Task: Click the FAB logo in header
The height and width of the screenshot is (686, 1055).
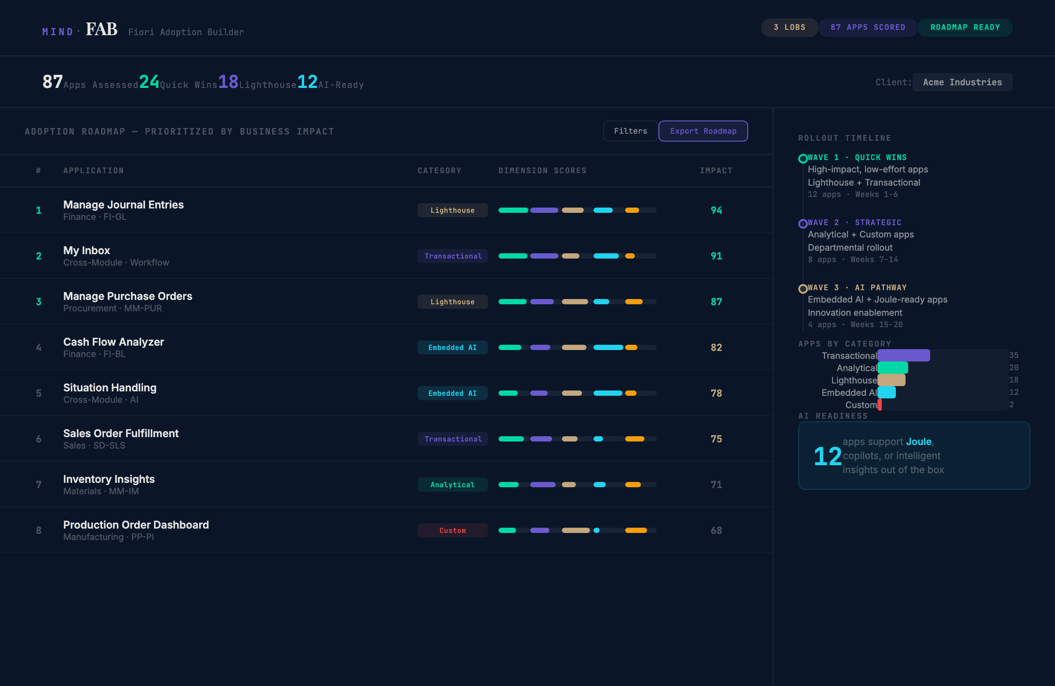Action: pyautogui.click(x=101, y=30)
